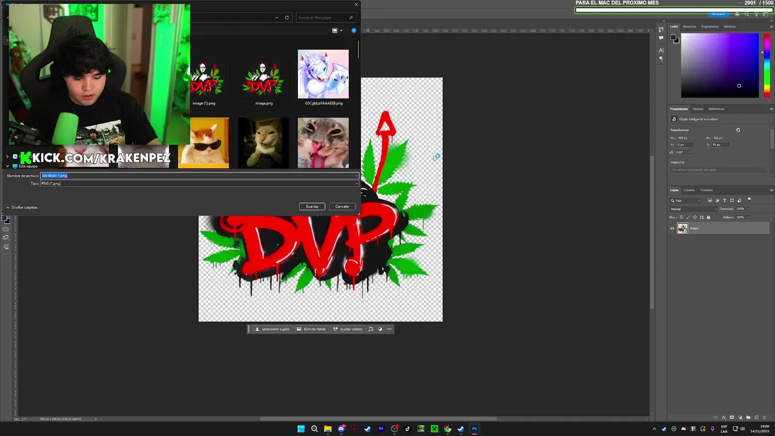Select the image layer thumbnail
Image resolution: width=775 pixels, height=436 pixels.
pyautogui.click(x=682, y=228)
